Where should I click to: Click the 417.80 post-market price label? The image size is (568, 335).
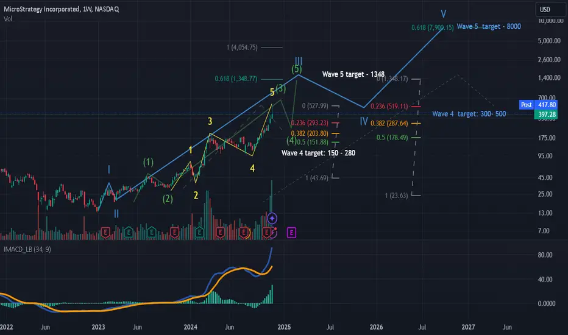(547, 105)
